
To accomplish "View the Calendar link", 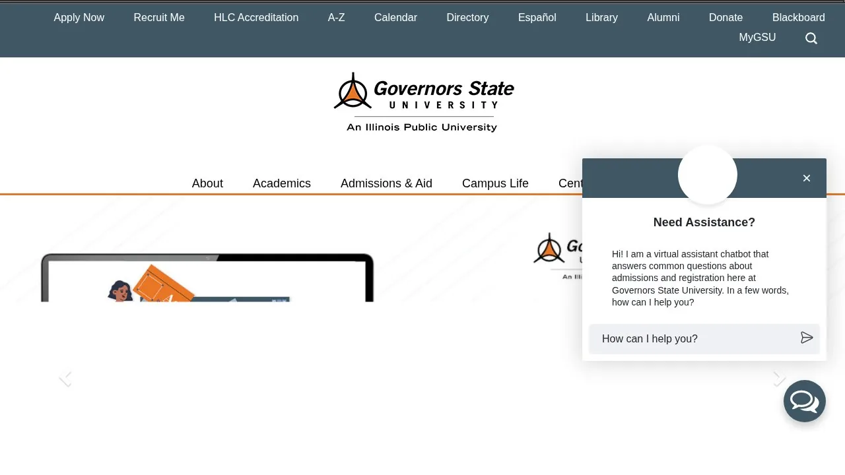I will 395,18.
